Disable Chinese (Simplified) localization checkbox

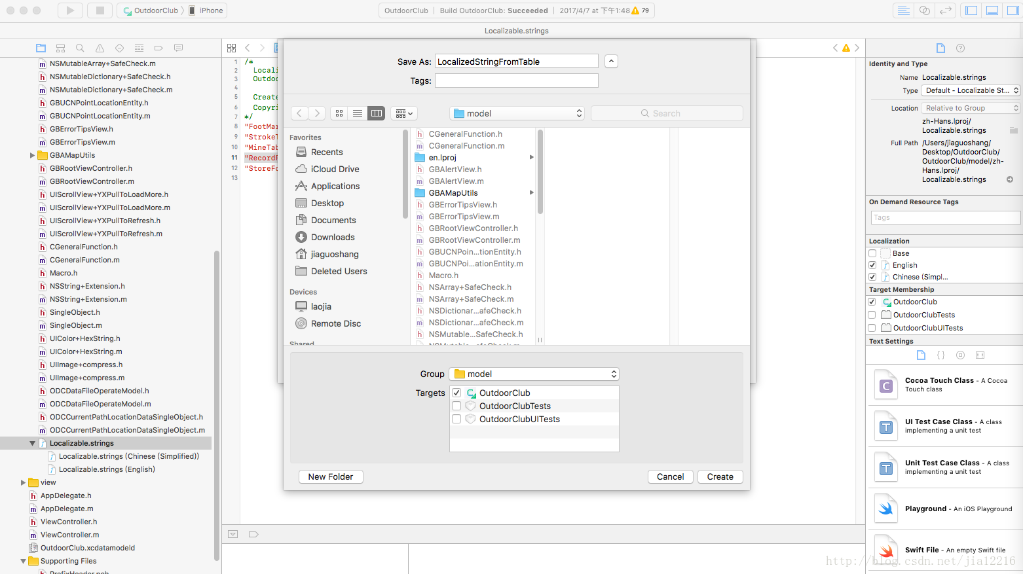[x=872, y=277]
